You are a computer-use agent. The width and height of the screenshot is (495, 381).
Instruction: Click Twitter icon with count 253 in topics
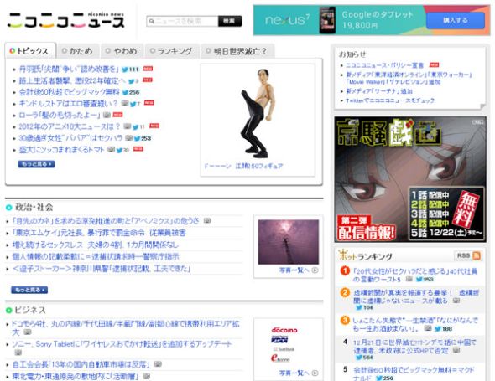pyautogui.click(x=138, y=138)
